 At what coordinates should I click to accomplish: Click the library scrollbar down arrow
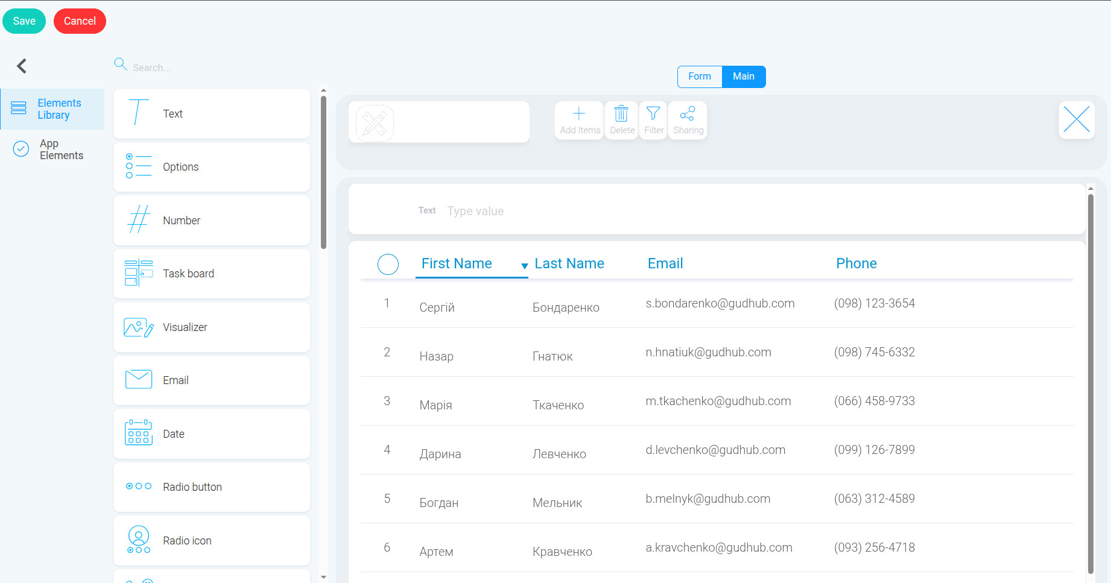[324, 577]
